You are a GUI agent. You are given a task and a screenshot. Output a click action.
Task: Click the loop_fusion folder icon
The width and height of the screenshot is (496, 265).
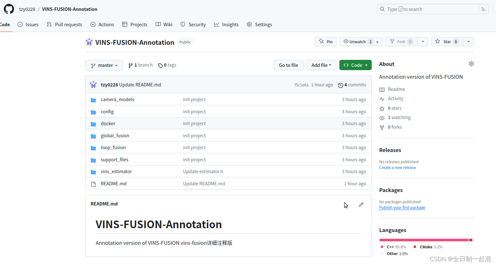coord(93,148)
